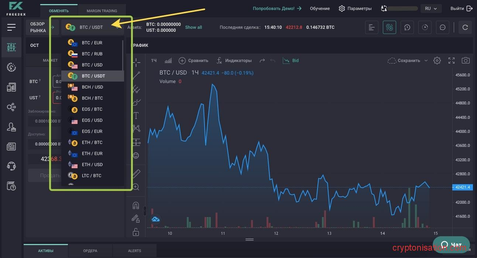Choose ETH / USD from pair list
The height and width of the screenshot is (258, 477).
tap(92, 165)
